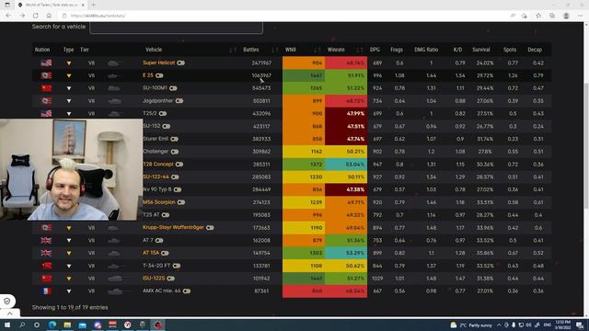
Task: Sort by the WN8 column header
Action: tap(291, 50)
